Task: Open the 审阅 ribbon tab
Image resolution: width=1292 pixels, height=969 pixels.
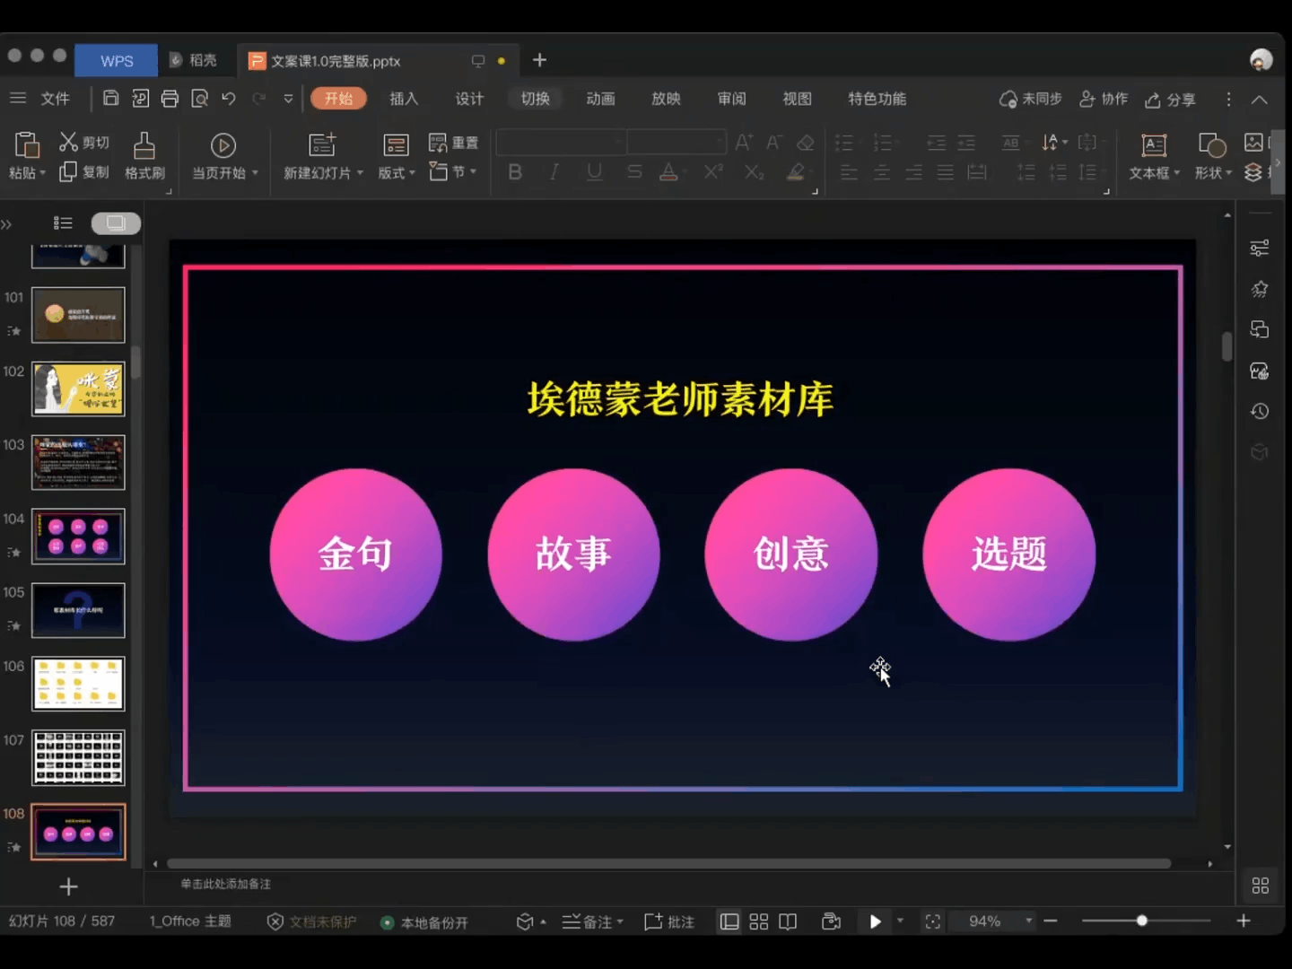Action: point(731,99)
